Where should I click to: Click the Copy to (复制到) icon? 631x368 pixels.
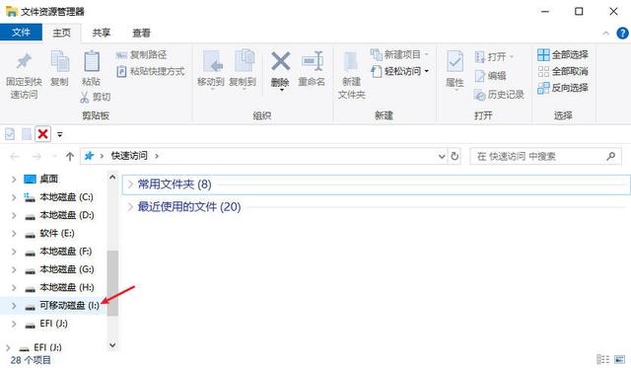coord(244,61)
